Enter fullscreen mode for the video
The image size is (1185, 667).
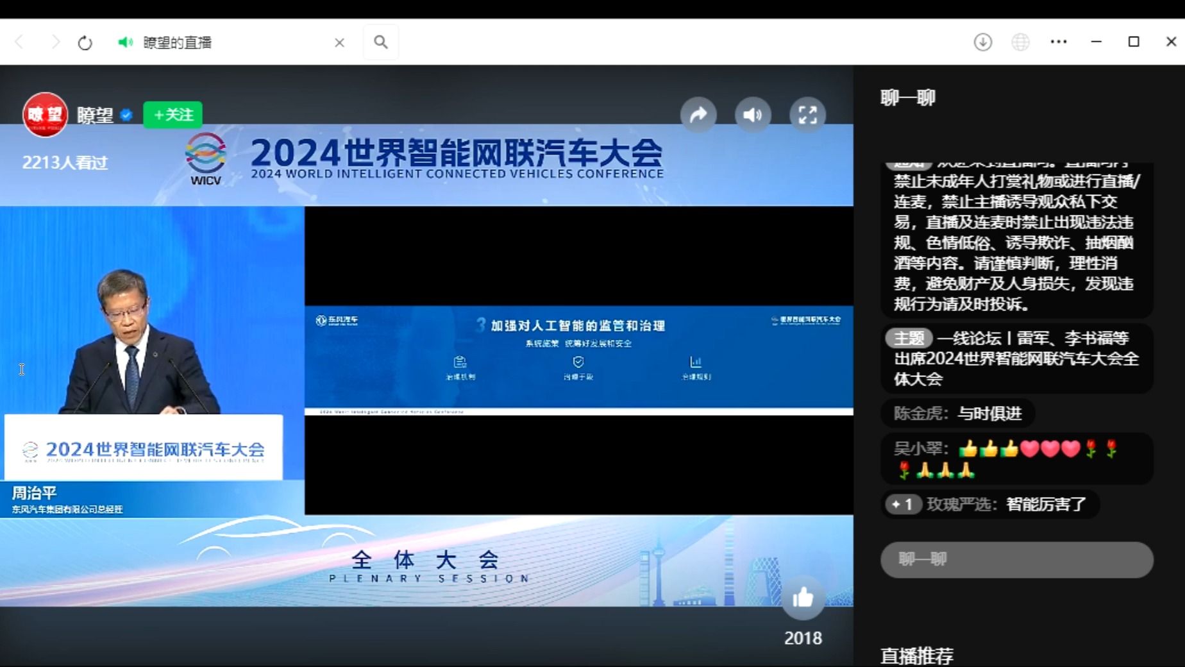(x=807, y=115)
